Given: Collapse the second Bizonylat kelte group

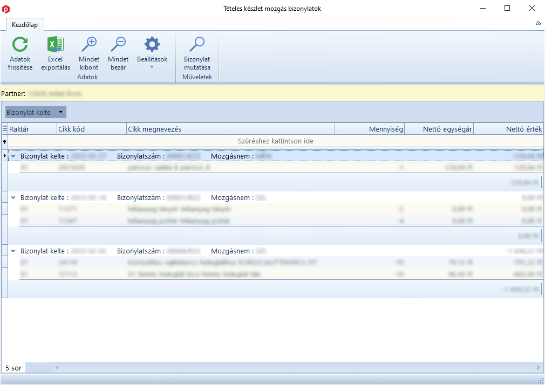Looking at the screenshot, I should point(13,197).
